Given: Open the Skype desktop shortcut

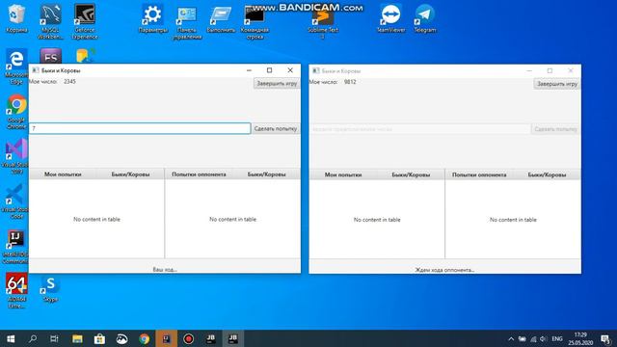Looking at the screenshot, I should [x=51, y=289].
